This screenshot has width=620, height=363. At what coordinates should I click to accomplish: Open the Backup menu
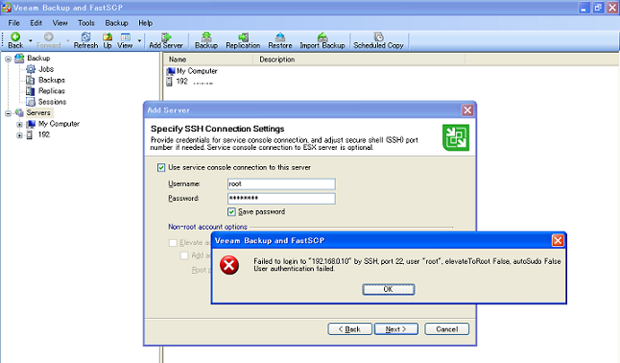pyautogui.click(x=117, y=23)
